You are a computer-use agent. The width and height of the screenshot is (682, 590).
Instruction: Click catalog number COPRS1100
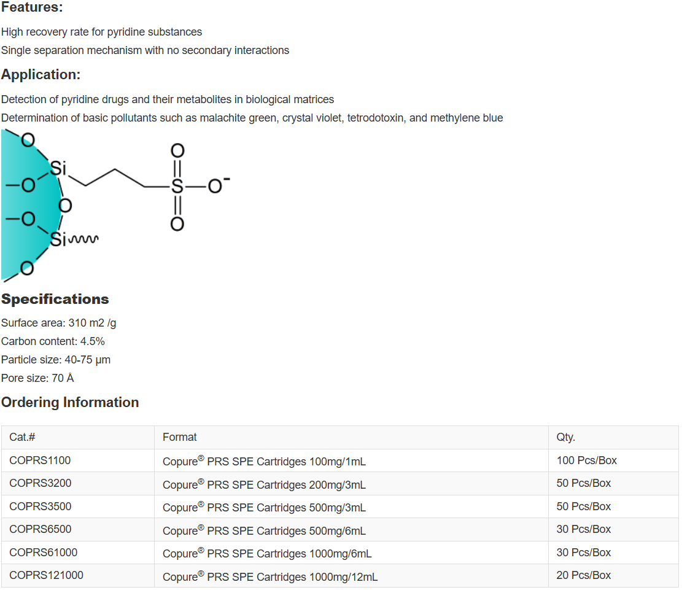pyautogui.click(x=40, y=460)
